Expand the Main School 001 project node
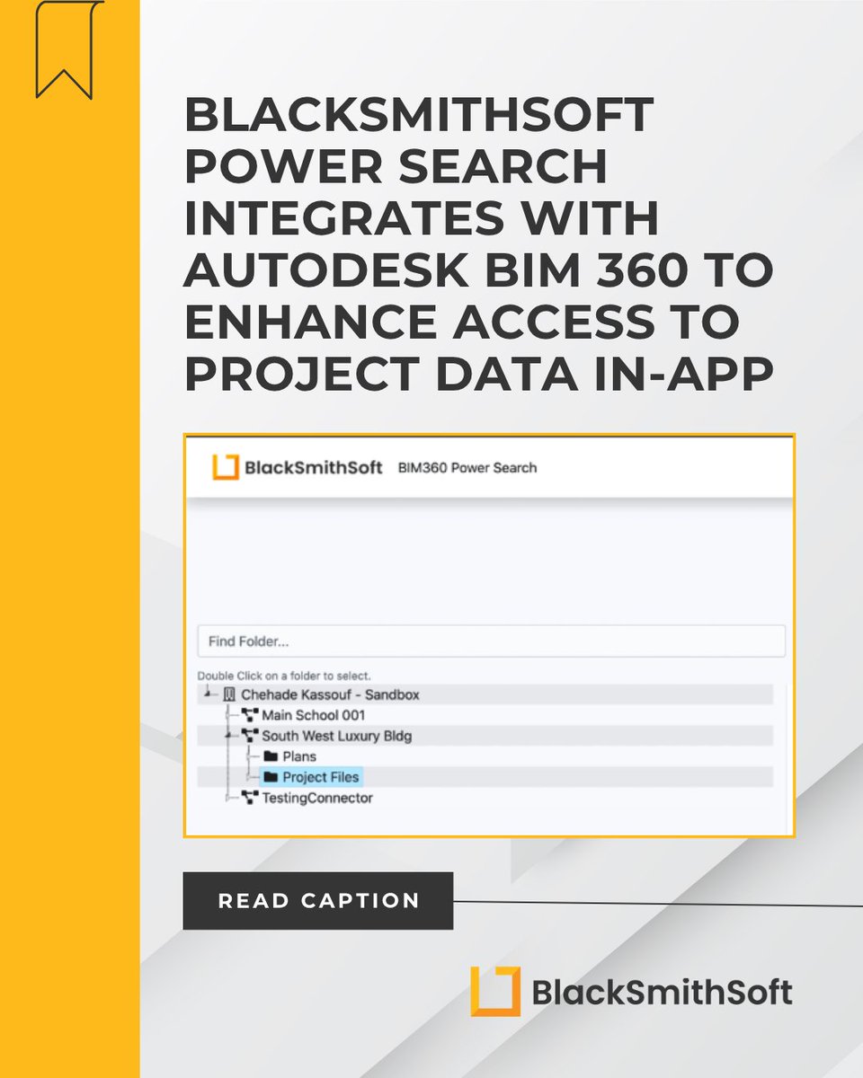 click(x=227, y=713)
